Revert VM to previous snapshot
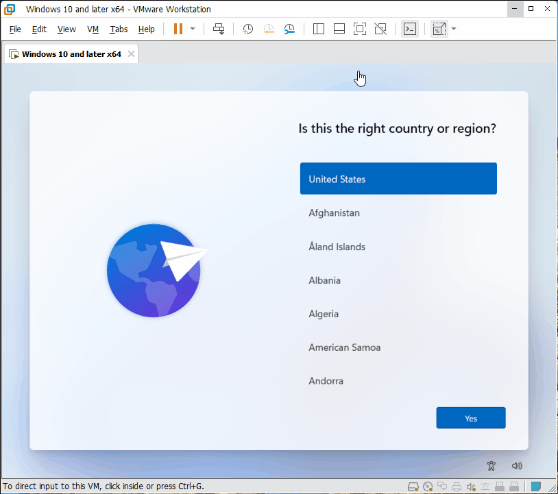The image size is (558, 494). tap(269, 29)
